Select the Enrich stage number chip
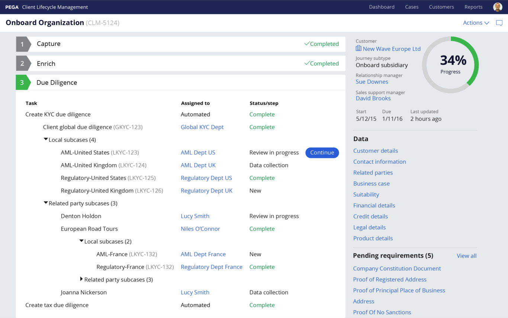The image size is (508, 318). 23,63
